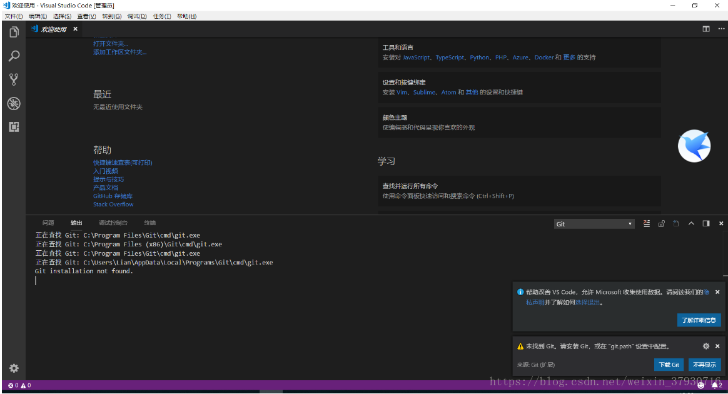Image resolution: width=728 pixels, height=394 pixels.
Task: Click the blue bird floating icon
Action: tap(694, 146)
